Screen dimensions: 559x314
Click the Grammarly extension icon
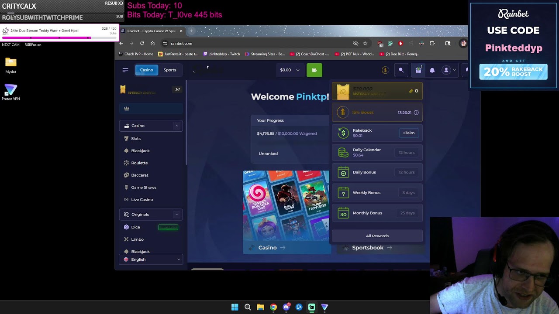click(390, 43)
